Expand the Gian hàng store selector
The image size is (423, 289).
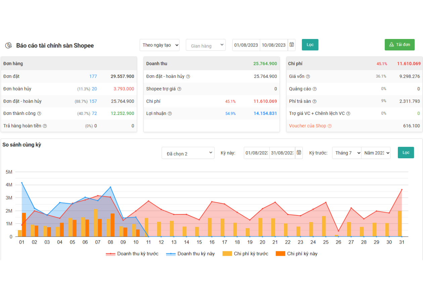pyautogui.click(x=205, y=45)
